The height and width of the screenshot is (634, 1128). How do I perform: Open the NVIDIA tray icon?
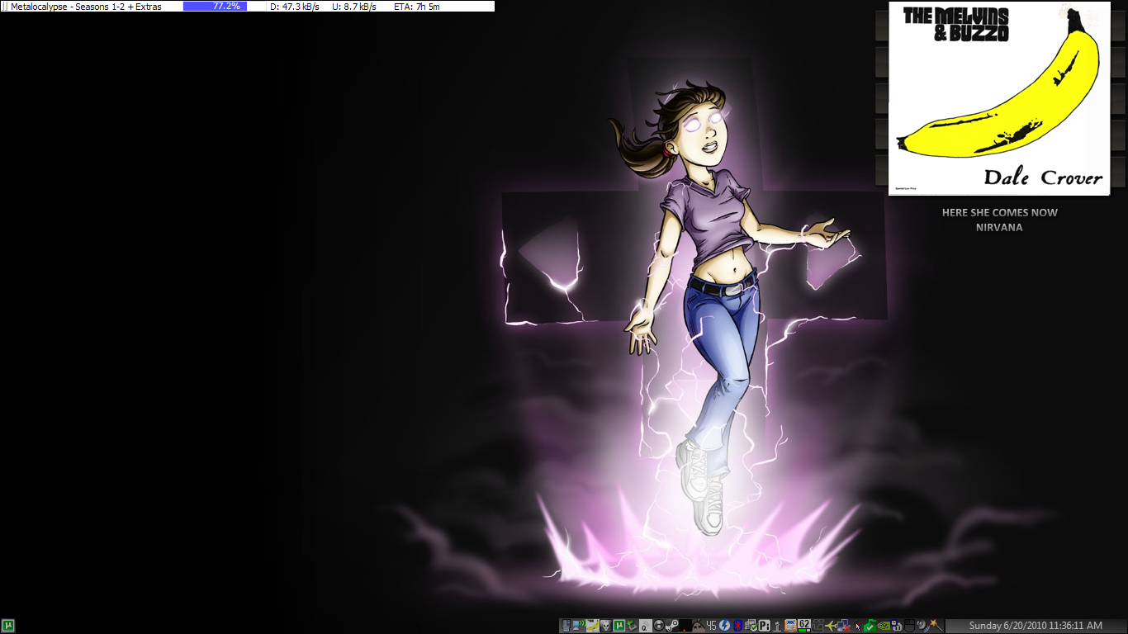[x=883, y=626]
